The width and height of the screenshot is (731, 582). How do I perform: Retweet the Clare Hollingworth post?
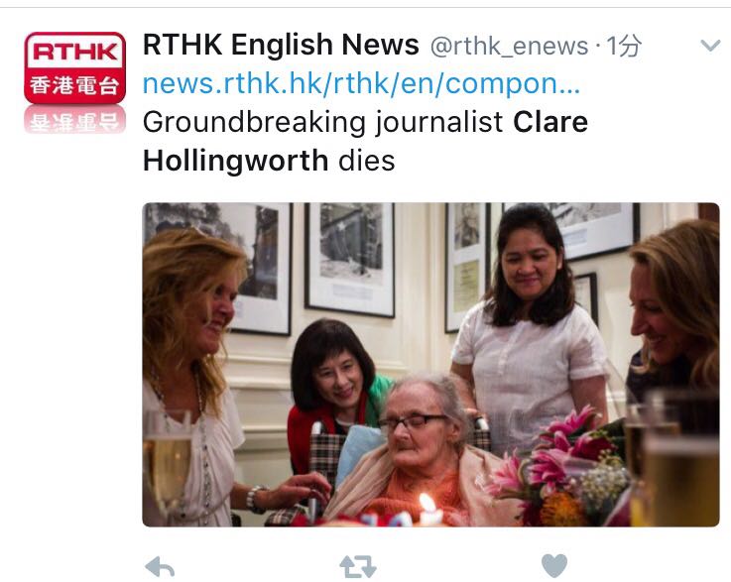pos(358,566)
